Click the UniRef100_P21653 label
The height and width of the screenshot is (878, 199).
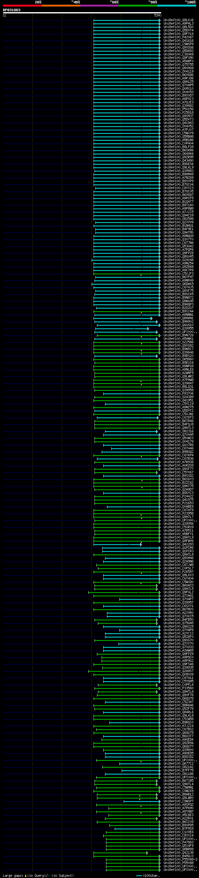(178, 503)
